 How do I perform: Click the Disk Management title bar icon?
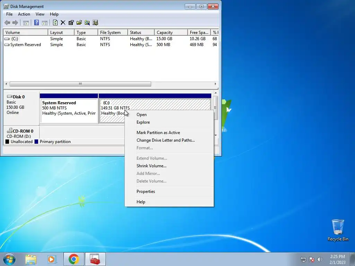[6, 6]
